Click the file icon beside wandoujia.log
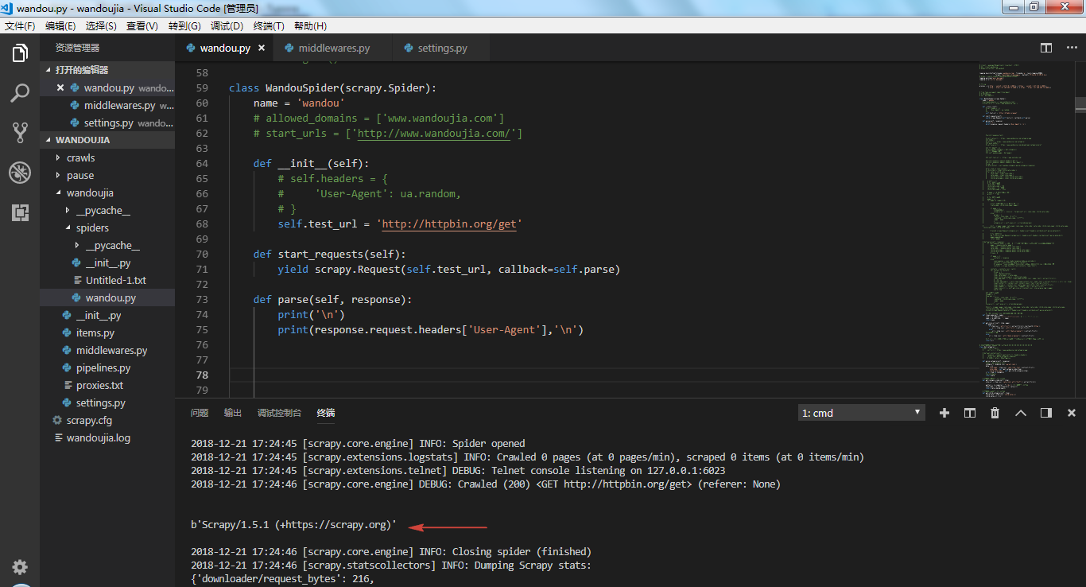Image resolution: width=1086 pixels, height=587 pixels. pyautogui.click(x=57, y=437)
